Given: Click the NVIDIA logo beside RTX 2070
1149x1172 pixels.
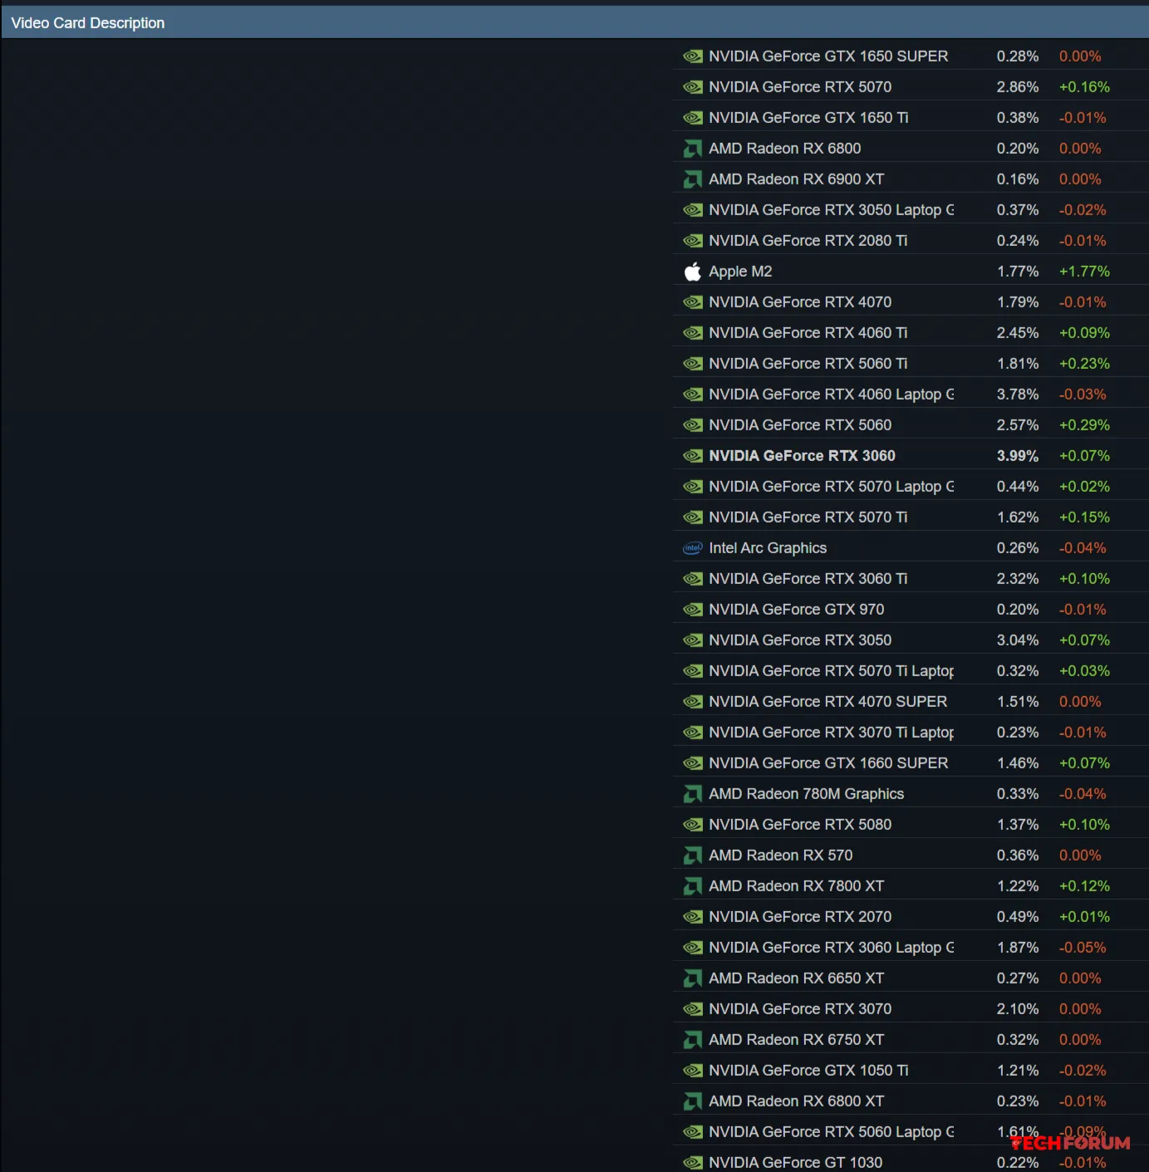Looking at the screenshot, I should point(692,917).
